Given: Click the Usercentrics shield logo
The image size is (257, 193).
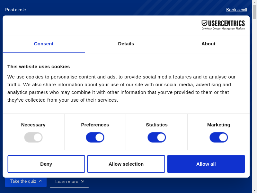Looking at the screenshot, I should 204,23.
